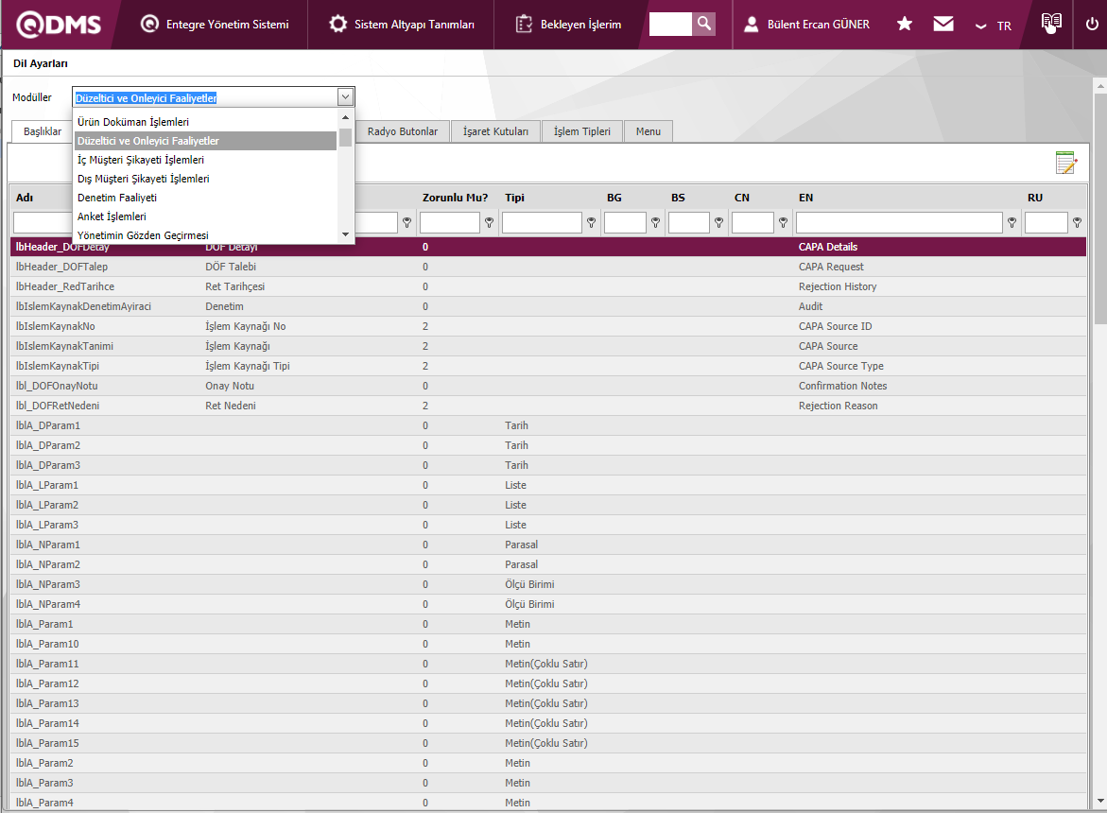Click the search magnifier button

coord(703,24)
